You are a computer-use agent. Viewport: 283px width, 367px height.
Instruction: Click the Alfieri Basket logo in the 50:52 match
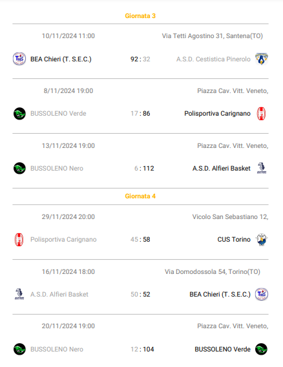point(19,294)
